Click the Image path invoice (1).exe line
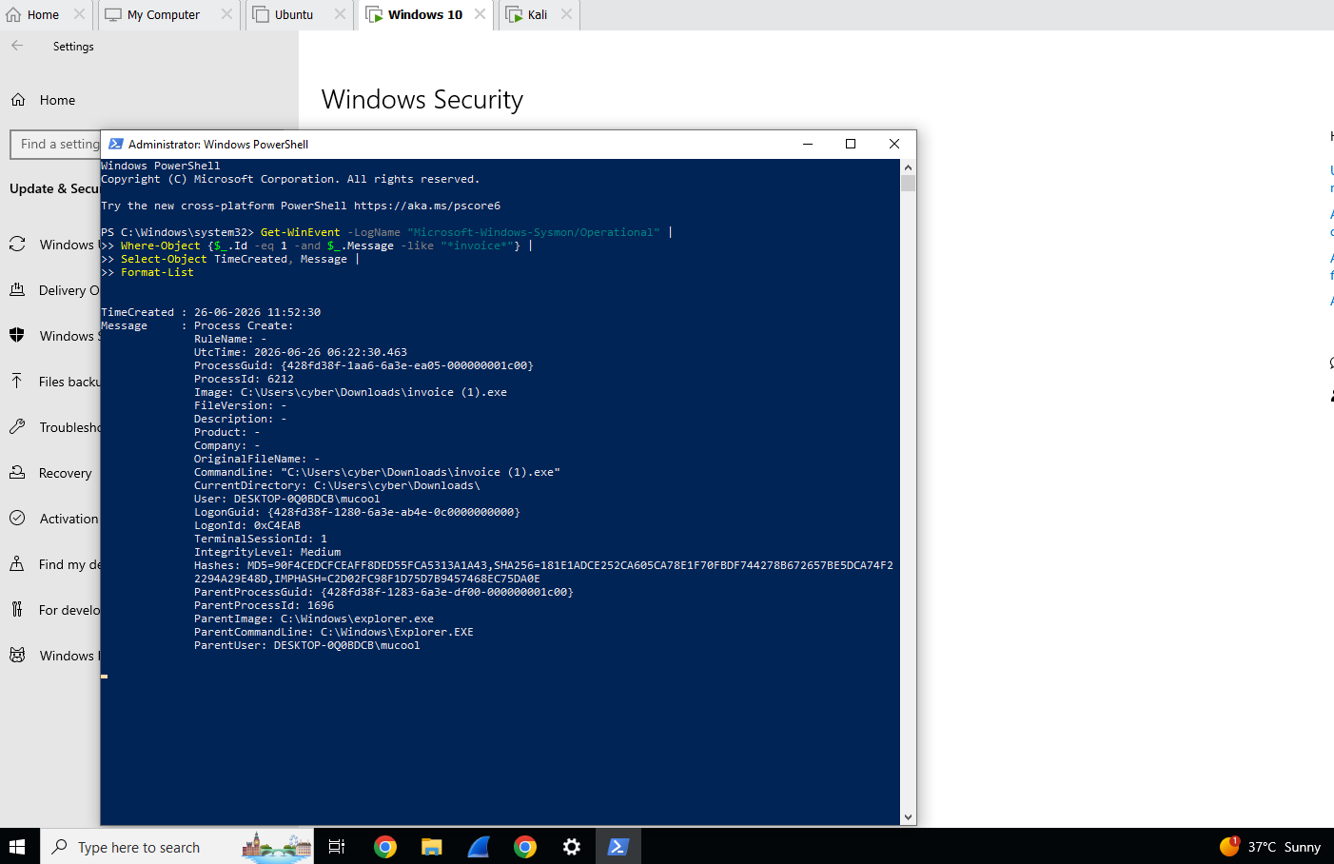The height and width of the screenshot is (864, 1334). 350,392
